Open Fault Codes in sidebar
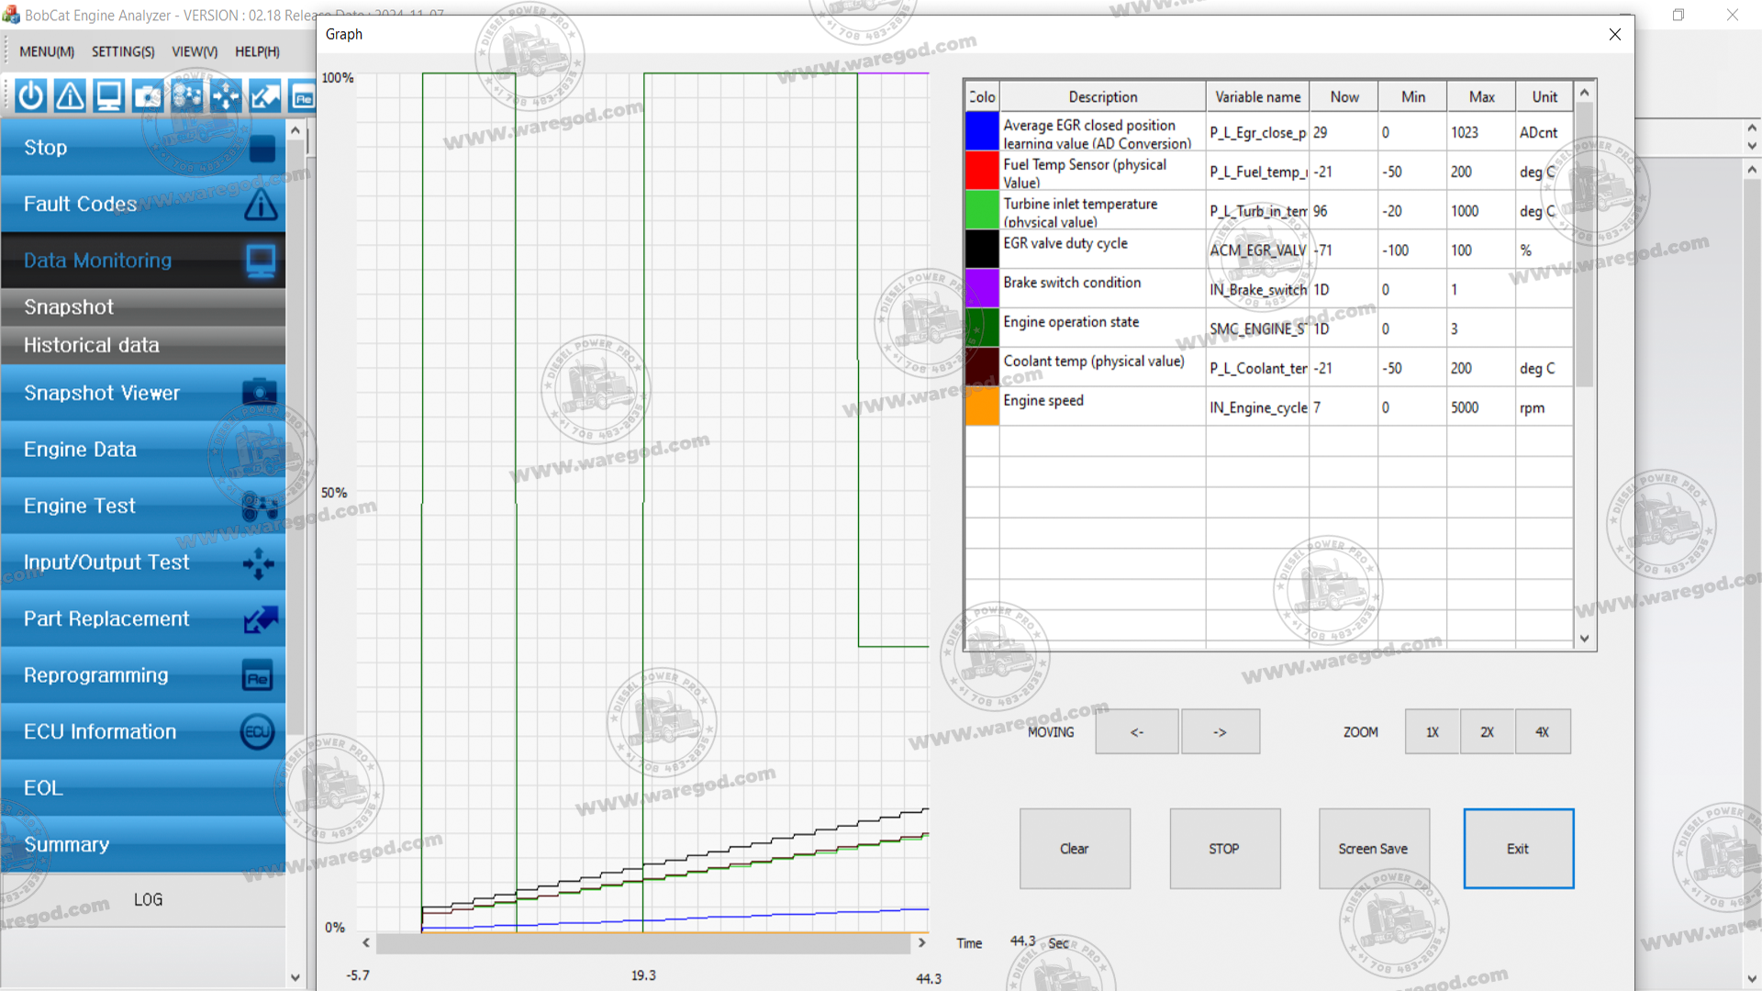Image resolution: width=1762 pixels, height=991 pixels. point(142,204)
